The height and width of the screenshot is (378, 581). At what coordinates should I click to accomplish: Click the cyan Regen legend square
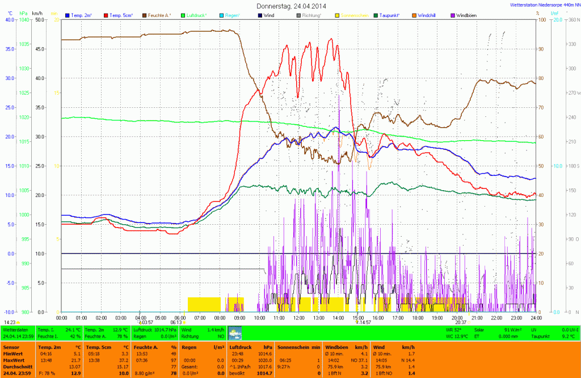222,15
